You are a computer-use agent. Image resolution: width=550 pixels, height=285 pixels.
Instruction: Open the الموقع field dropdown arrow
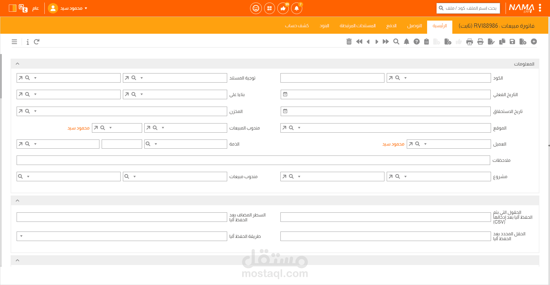click(299, 128)
